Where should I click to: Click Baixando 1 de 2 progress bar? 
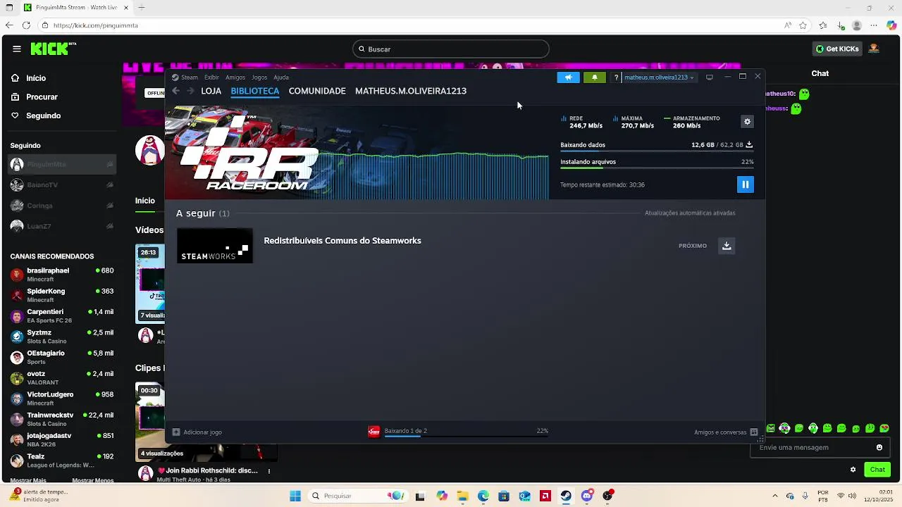[466, 437]
